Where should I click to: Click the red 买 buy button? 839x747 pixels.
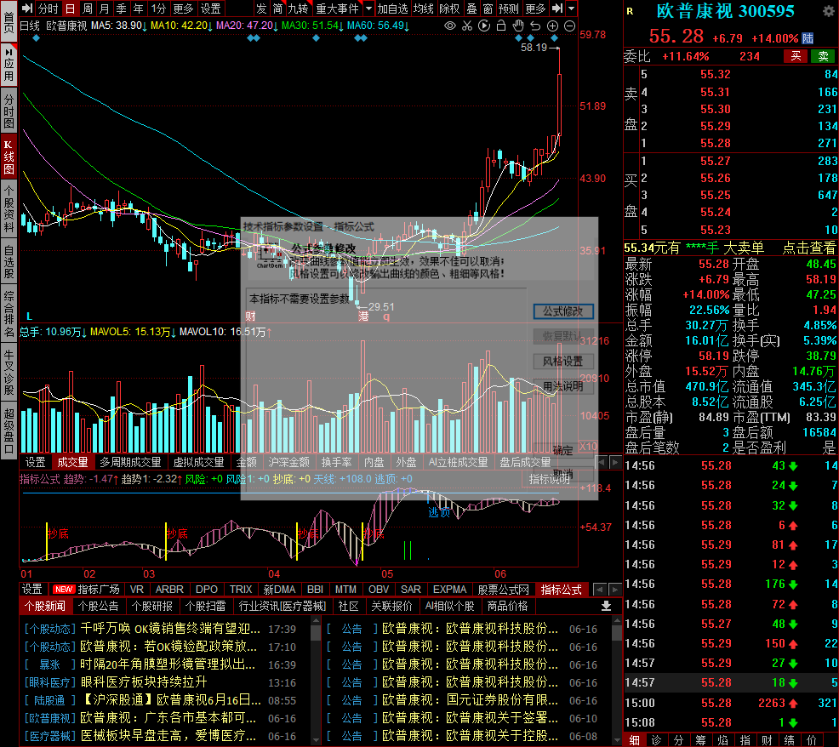pyautogui.click(x=796, y=56)
